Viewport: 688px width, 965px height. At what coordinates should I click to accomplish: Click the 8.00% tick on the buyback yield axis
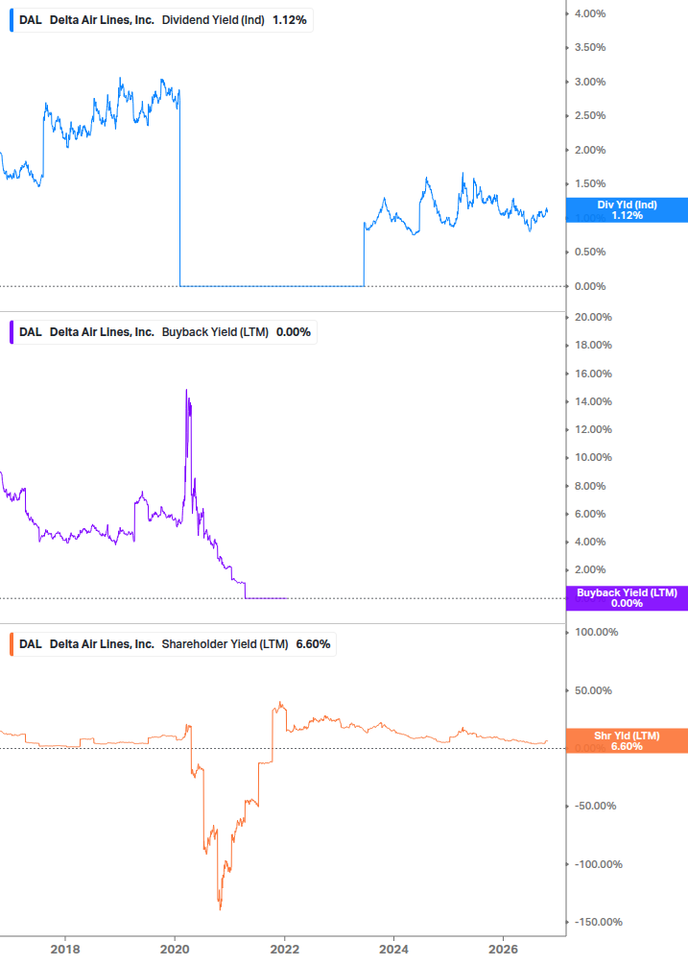[x=589, y=486]
